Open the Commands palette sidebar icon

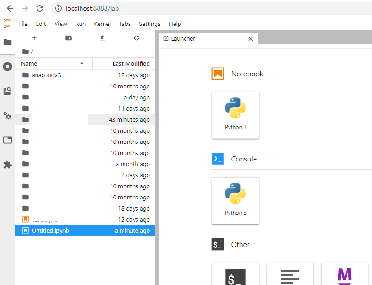[7, 91]
